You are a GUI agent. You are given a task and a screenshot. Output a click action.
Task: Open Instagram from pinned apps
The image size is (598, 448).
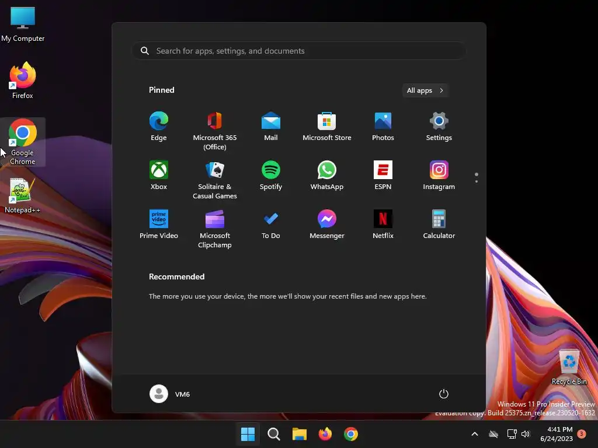439,176
